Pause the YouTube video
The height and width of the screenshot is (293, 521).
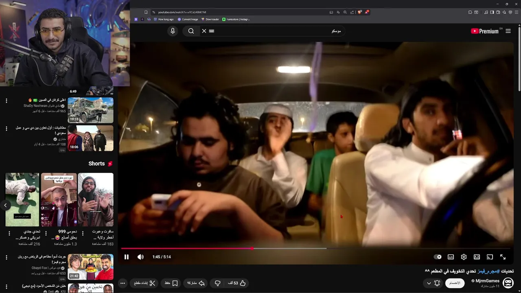[x=127, y=257]
